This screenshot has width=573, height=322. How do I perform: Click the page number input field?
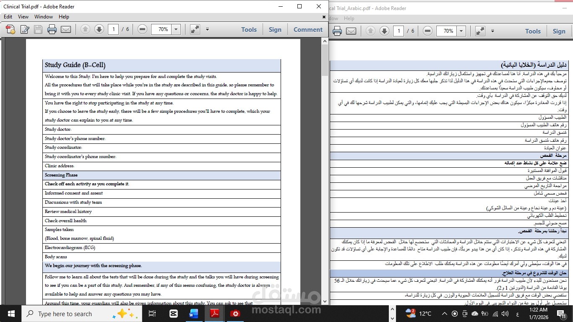(x=113, y=29)
